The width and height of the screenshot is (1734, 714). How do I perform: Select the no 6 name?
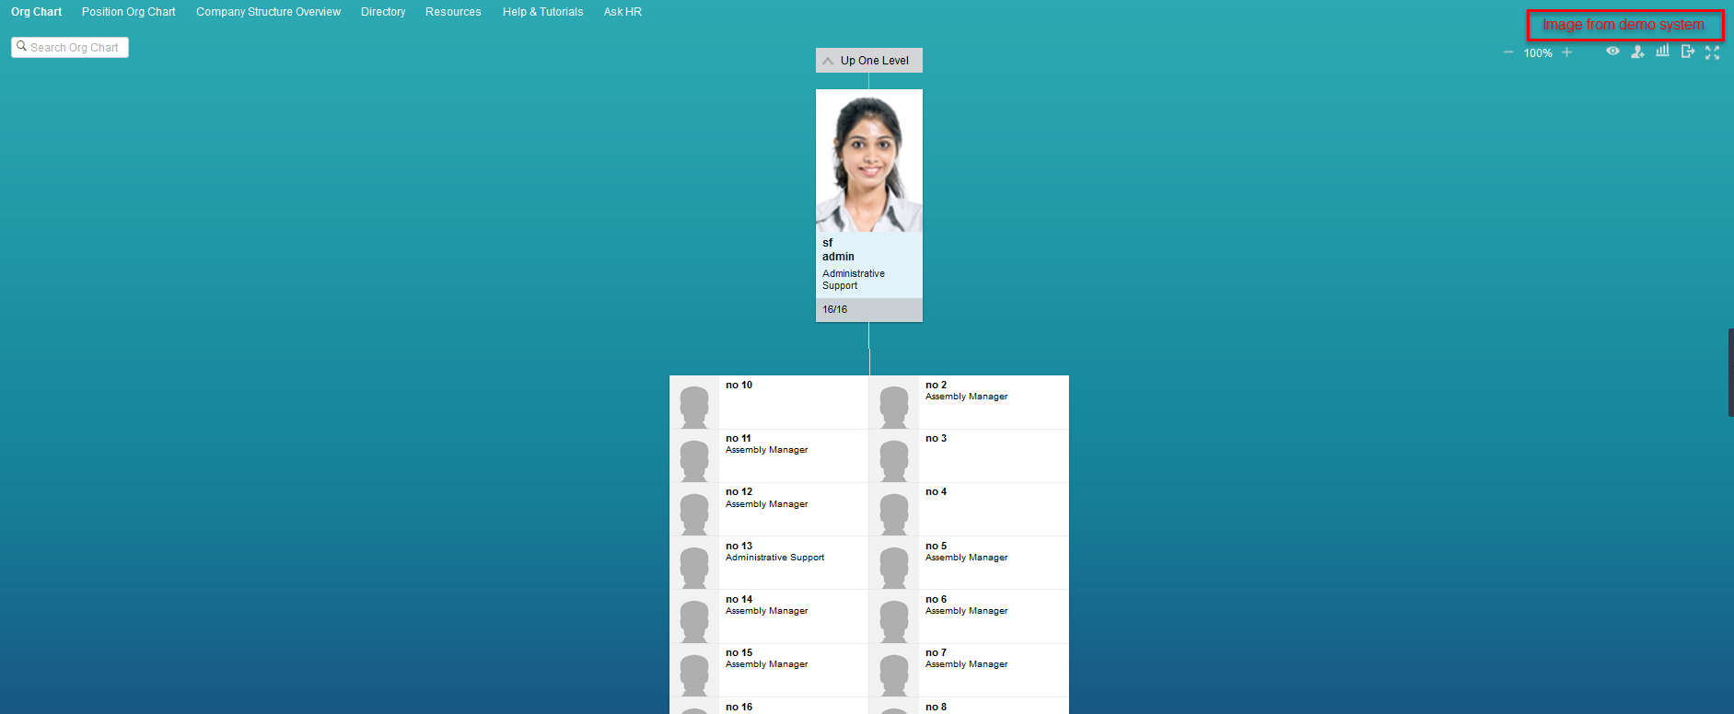coord(936,599)
